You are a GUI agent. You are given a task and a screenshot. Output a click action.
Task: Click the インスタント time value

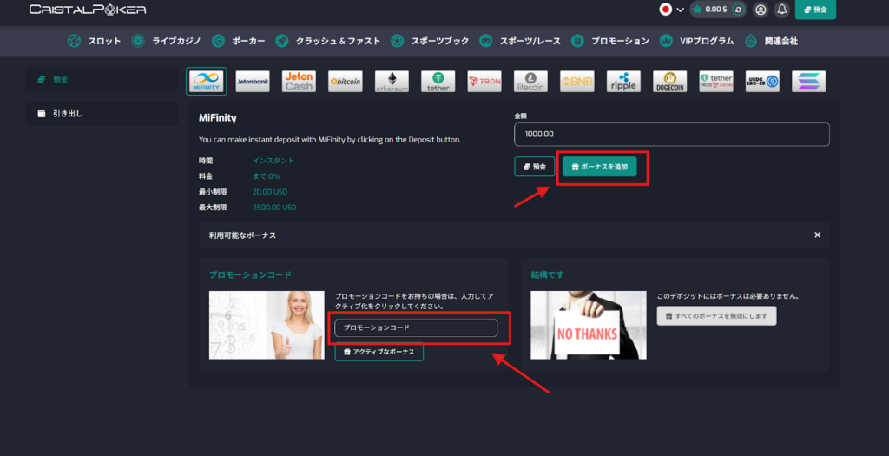point(273,161)
